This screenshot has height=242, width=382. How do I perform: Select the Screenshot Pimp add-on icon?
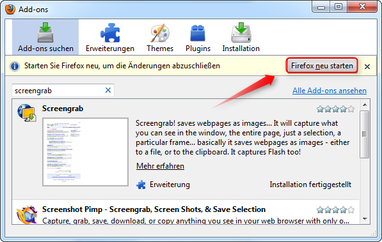click(27, 215)
